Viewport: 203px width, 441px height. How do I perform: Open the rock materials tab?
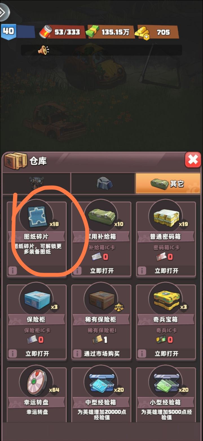click(x=103, y=183)
